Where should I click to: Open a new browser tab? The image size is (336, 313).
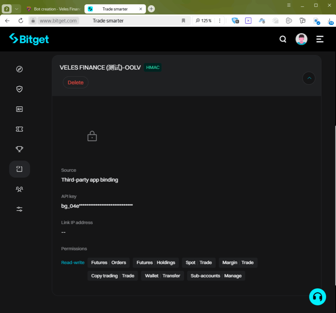click(151, 9)
